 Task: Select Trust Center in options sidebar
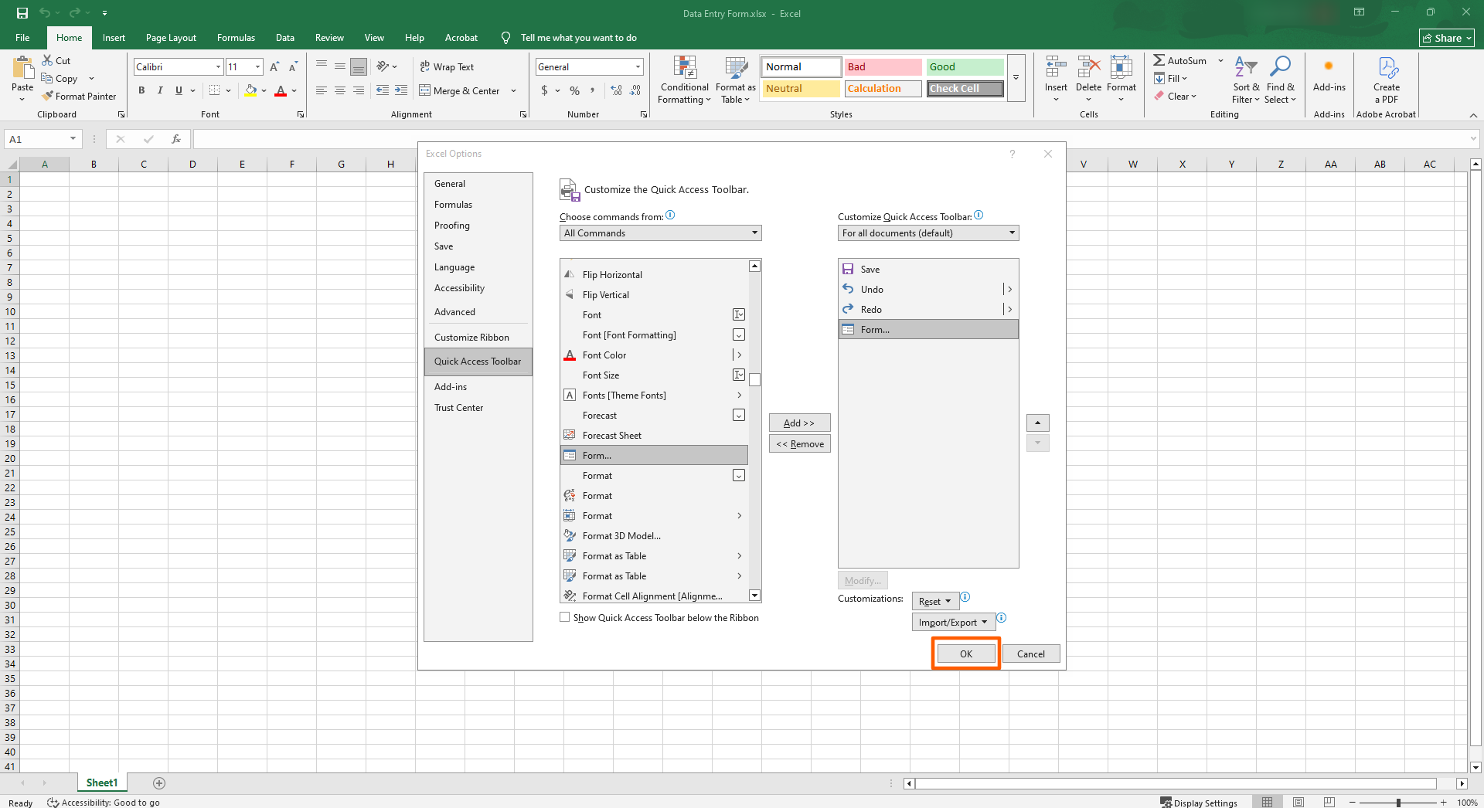478,407
